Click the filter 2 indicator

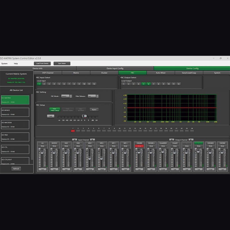click(78, 131)
